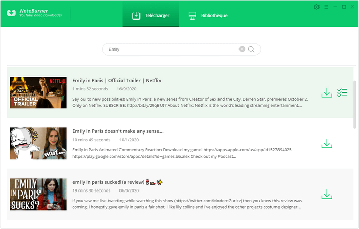Open the Official Trailer Netflix thumbnail
The image size is (359, 229).
[x=38, y=92]
